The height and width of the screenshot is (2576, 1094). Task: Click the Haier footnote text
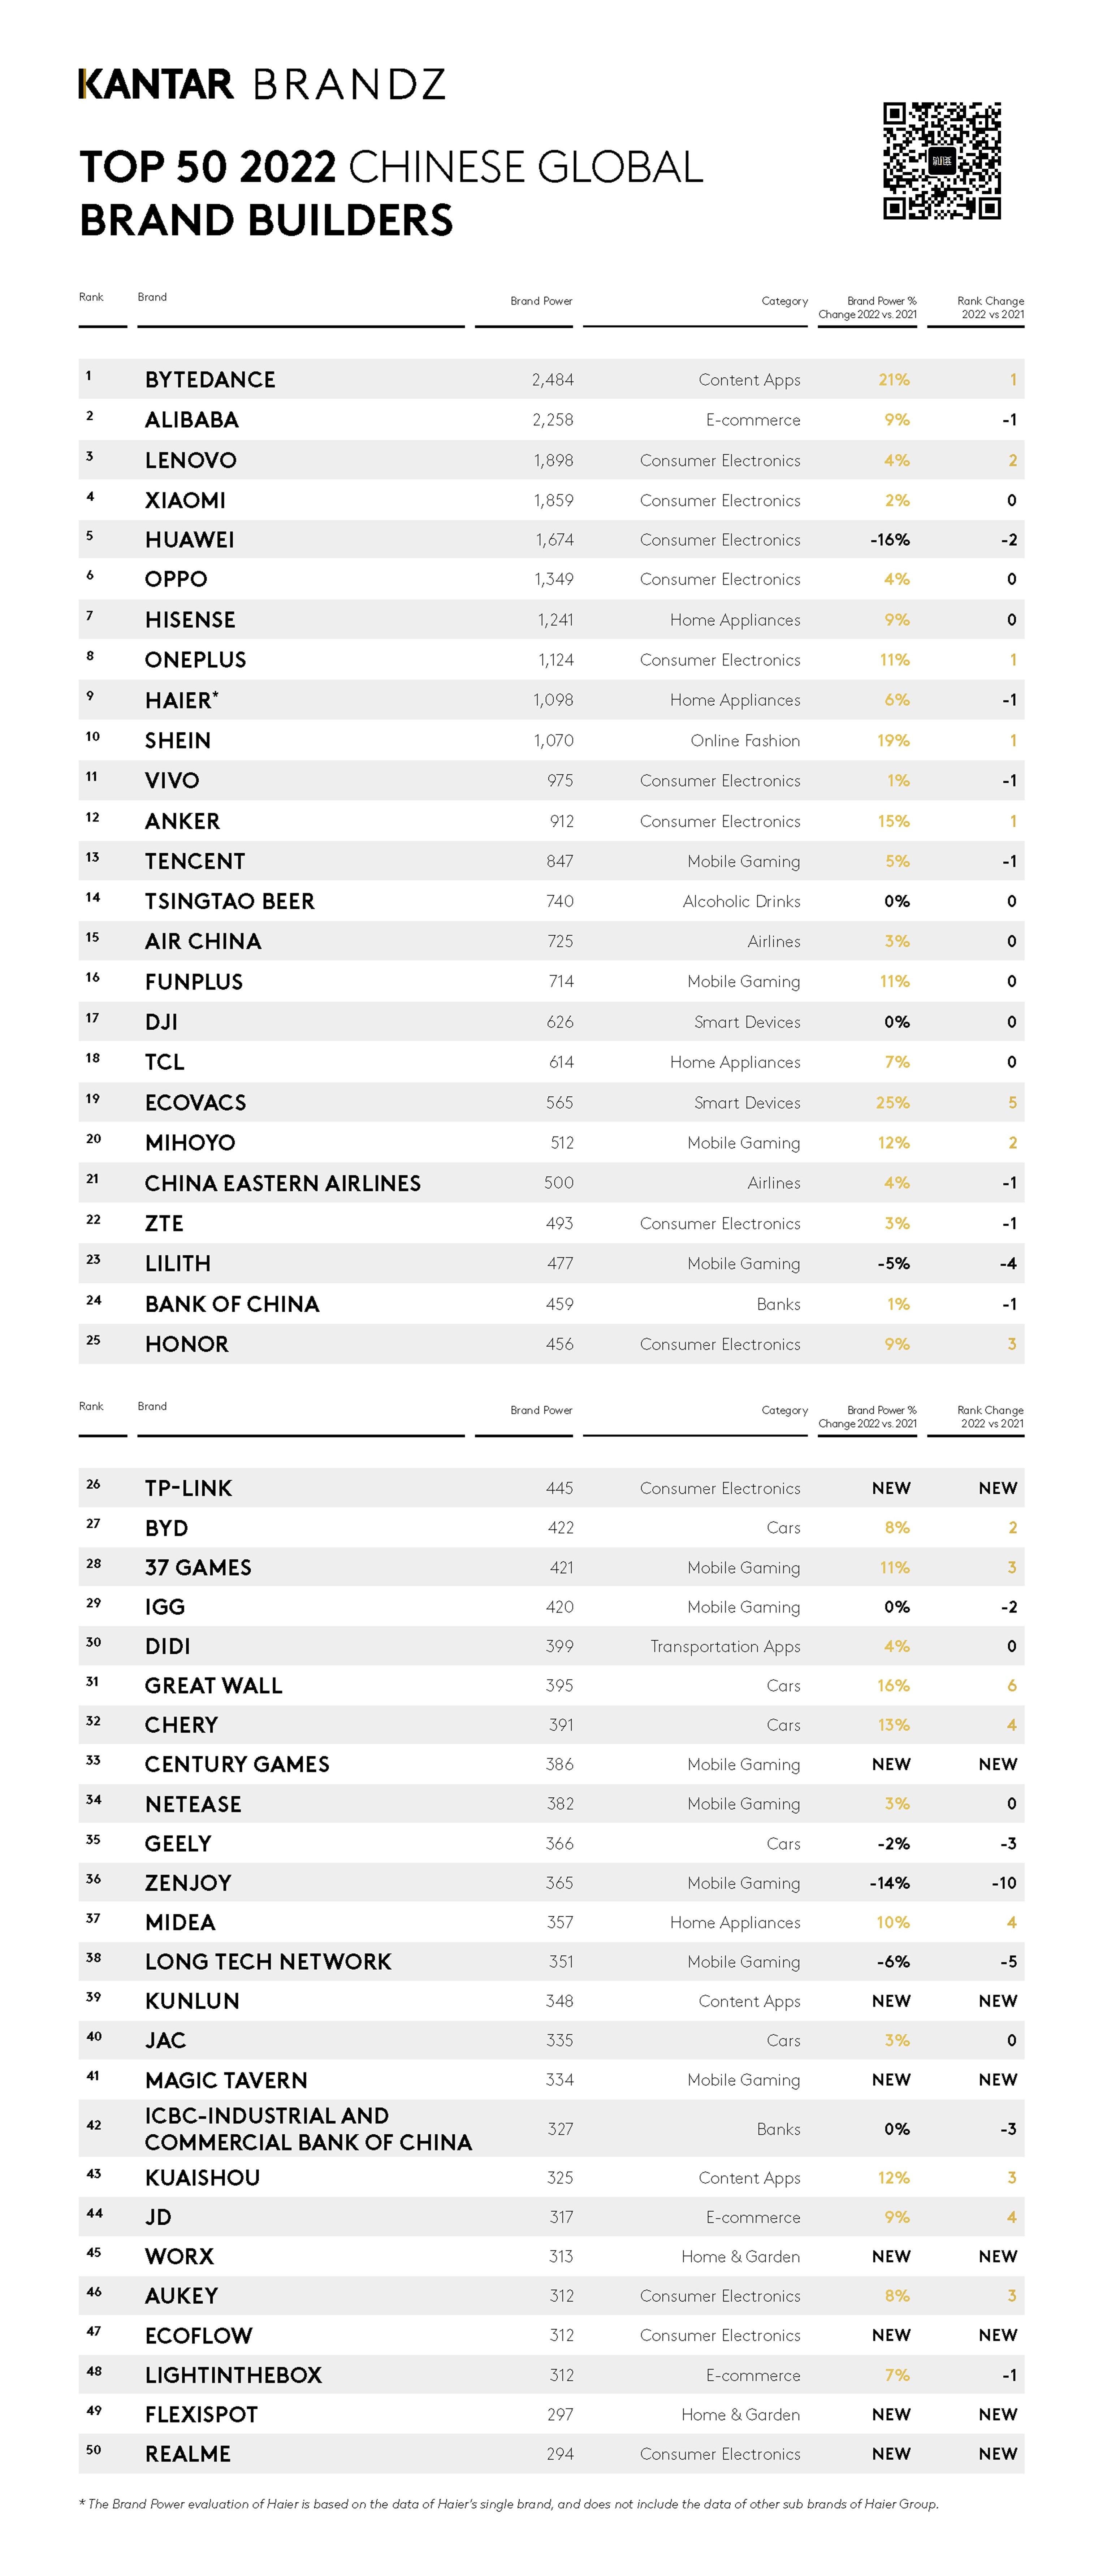click(x=508, y=2504)
